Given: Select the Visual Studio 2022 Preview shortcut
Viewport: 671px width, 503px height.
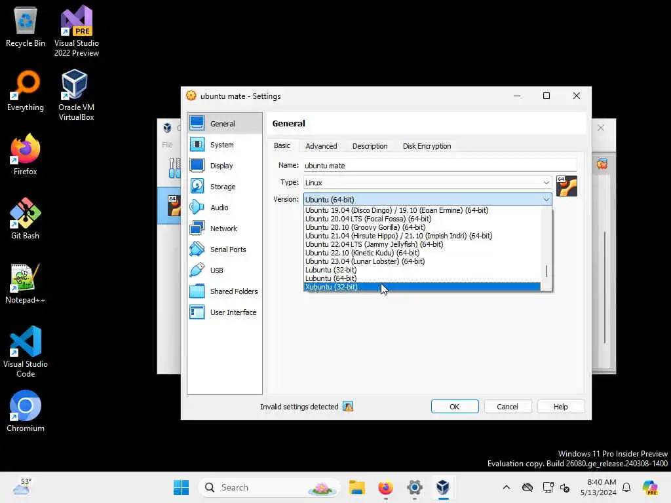Looking at the screenshot, I should [77, 31].
